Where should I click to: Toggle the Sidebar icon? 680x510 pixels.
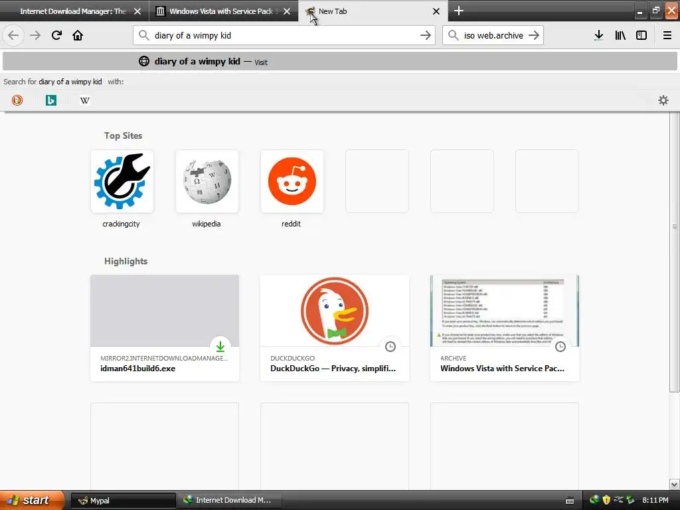(x=641, y=35)
